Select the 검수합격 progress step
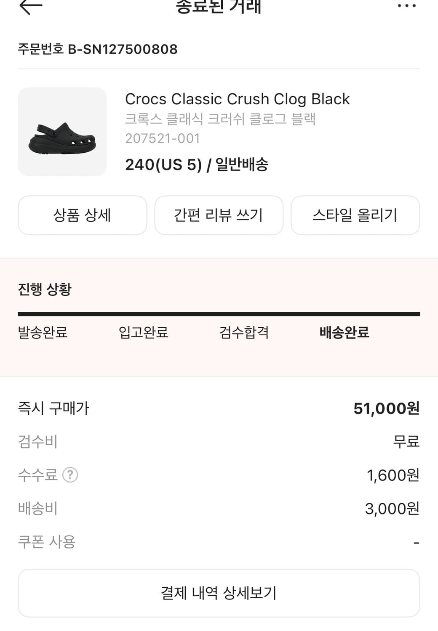 pyautogui.click(x=244, y=332)
